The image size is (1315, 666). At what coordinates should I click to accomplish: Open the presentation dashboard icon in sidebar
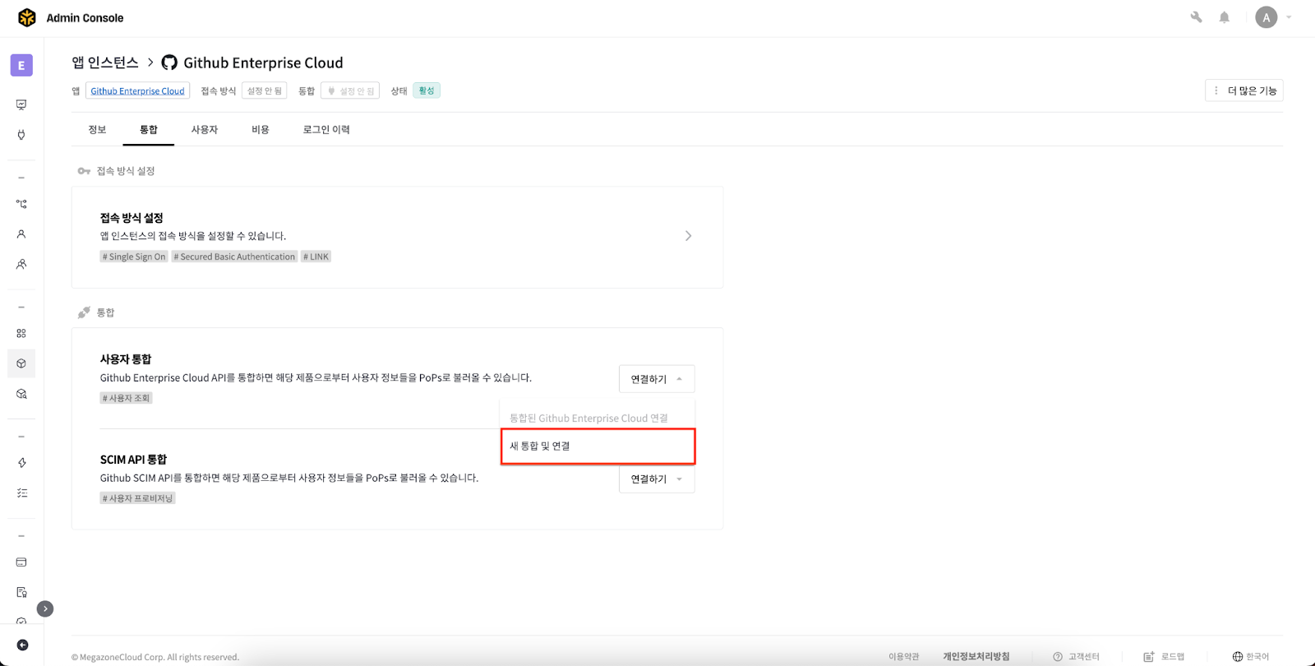[21, 104]
